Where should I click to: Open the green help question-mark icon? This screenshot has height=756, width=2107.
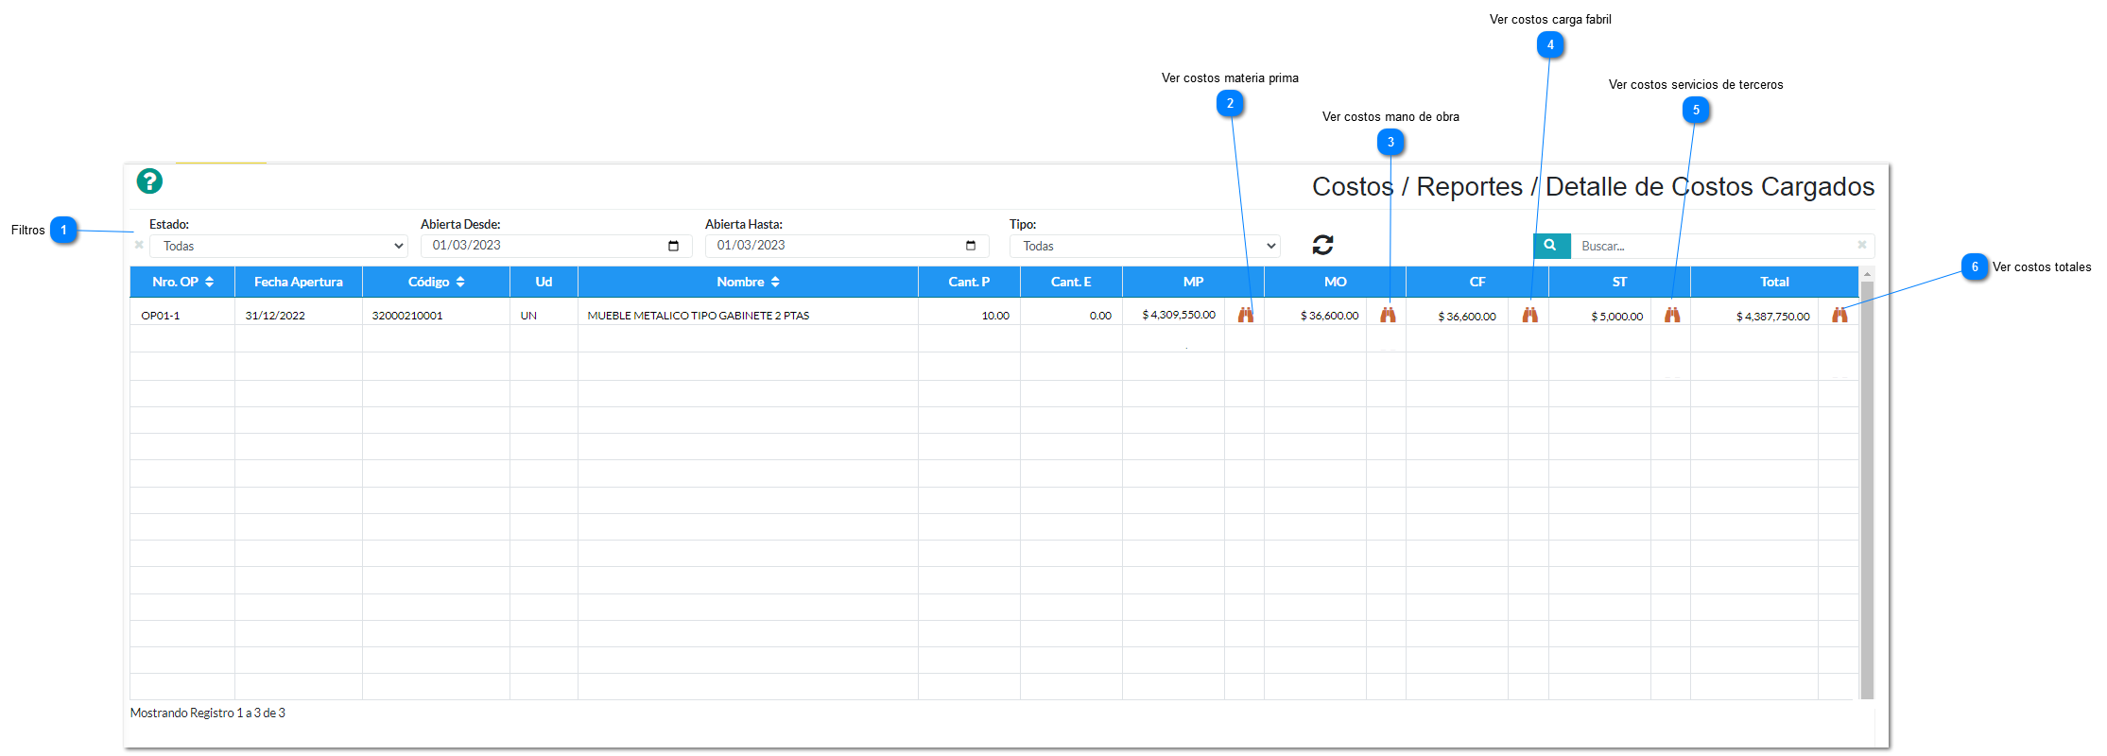coord(149,180)
